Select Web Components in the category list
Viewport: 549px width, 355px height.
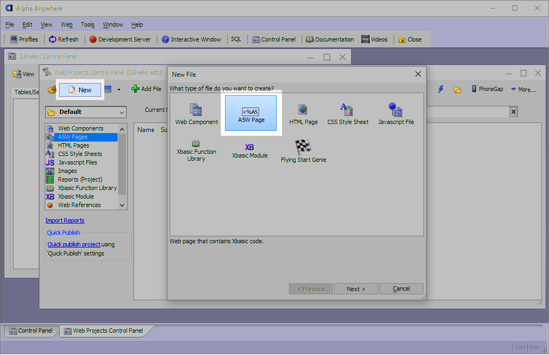click(x=81, y=128)
